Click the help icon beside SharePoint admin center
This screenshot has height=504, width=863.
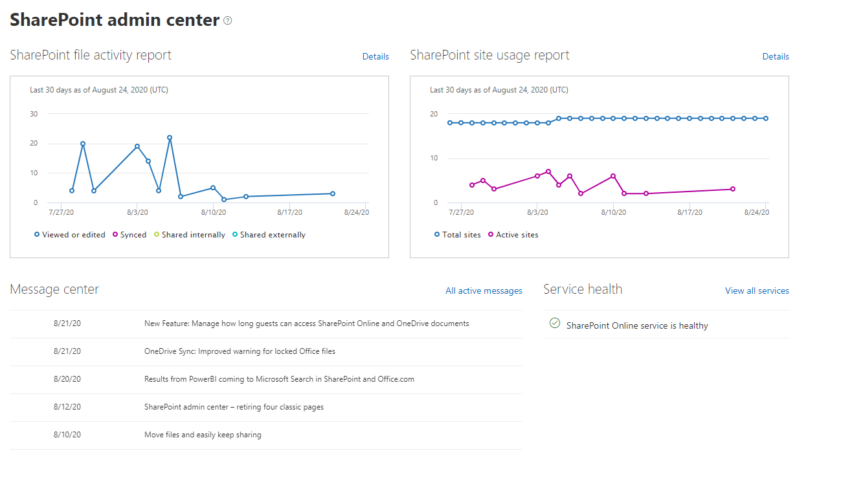[x=227, y=21]
